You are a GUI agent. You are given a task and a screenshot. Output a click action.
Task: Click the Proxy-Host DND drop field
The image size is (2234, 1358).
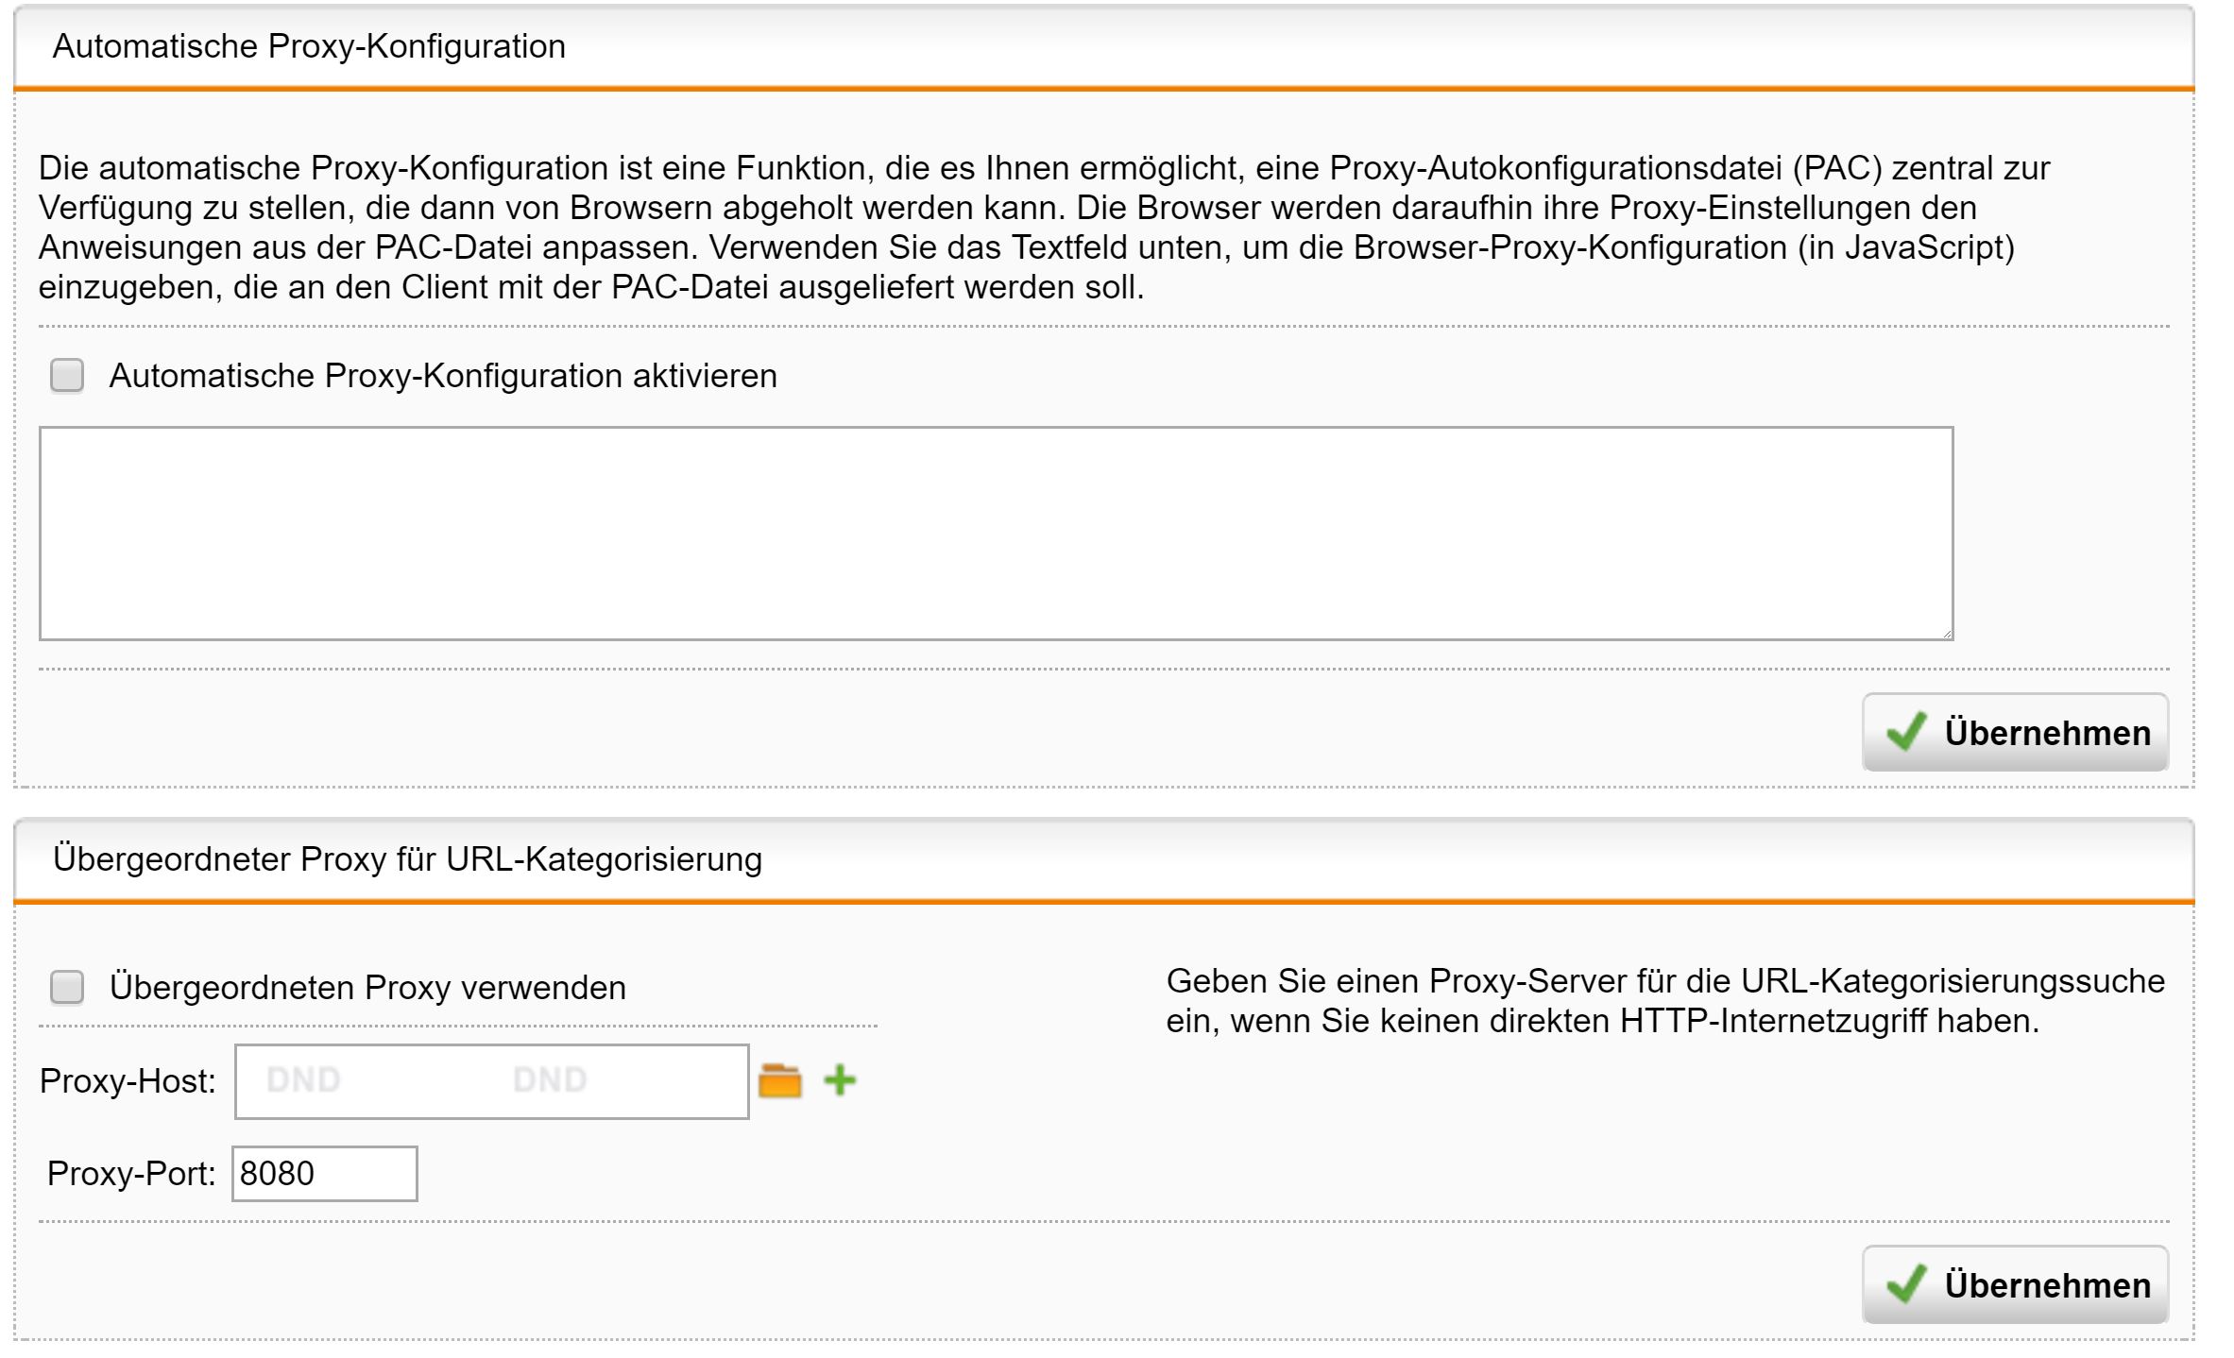point(491,1081)
